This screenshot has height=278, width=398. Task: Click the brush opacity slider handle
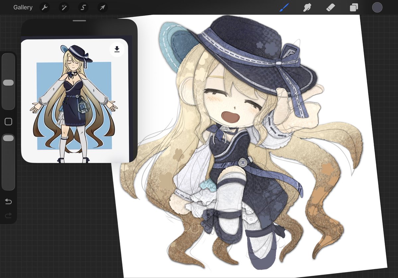click(x=8, y=138)
